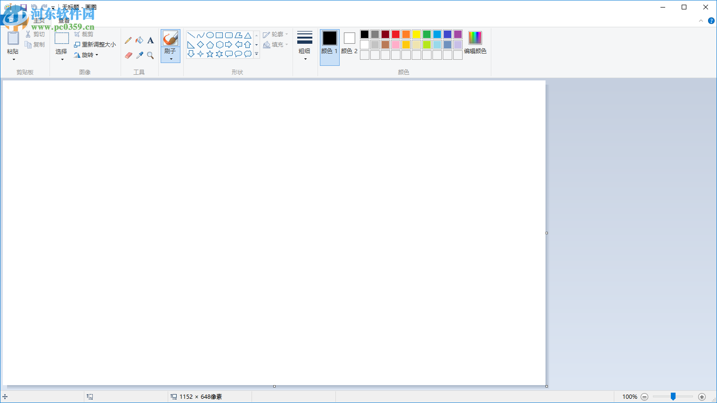The width and height of the screenshot is (717, 403).
Task: Click the 剪切 (Cut) button
Action: [35, 34]
